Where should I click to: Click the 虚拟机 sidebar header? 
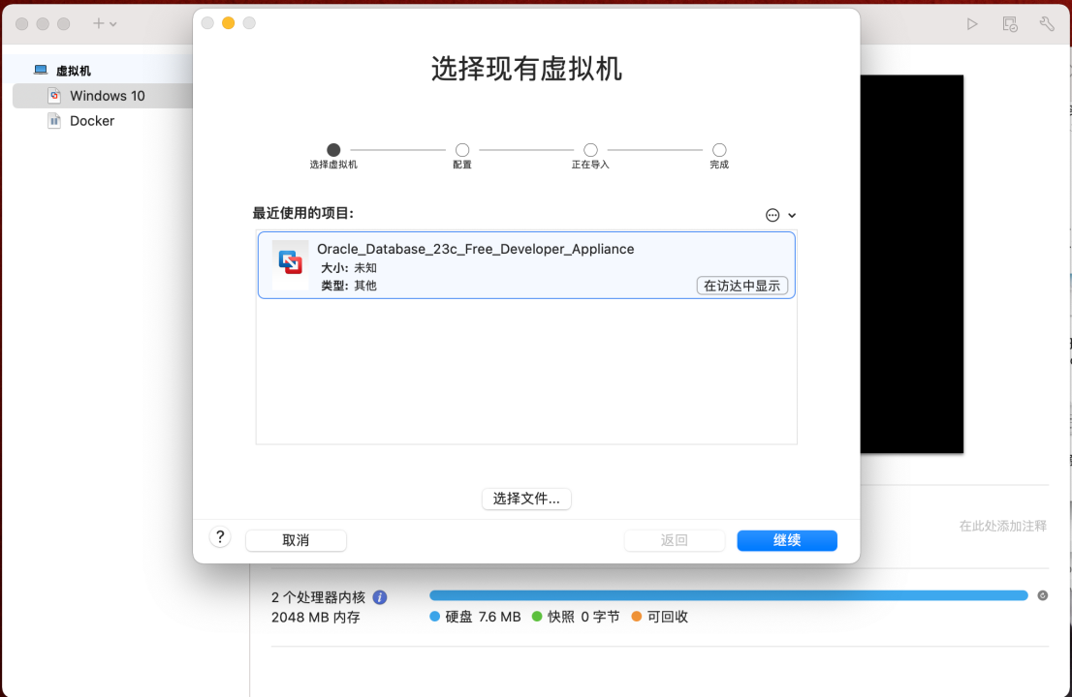click(x=73, y=71)
